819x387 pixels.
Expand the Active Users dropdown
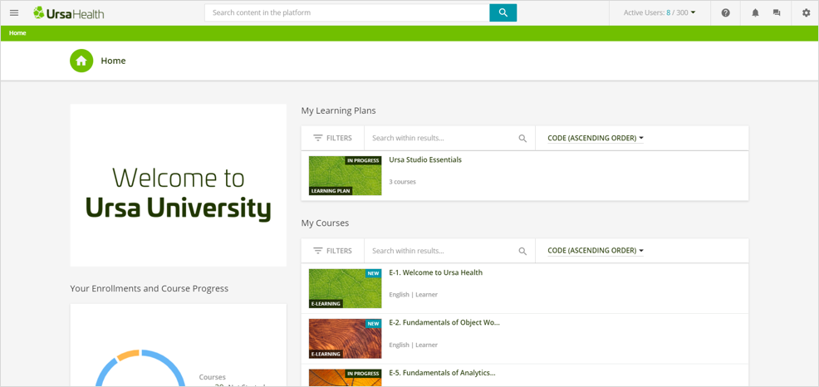click(660, 12)
